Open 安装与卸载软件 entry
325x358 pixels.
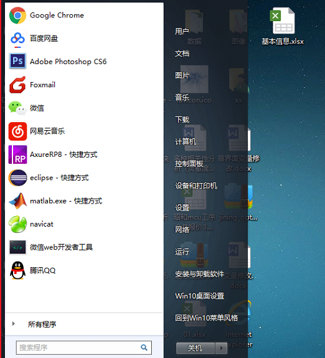click(199, 274)
